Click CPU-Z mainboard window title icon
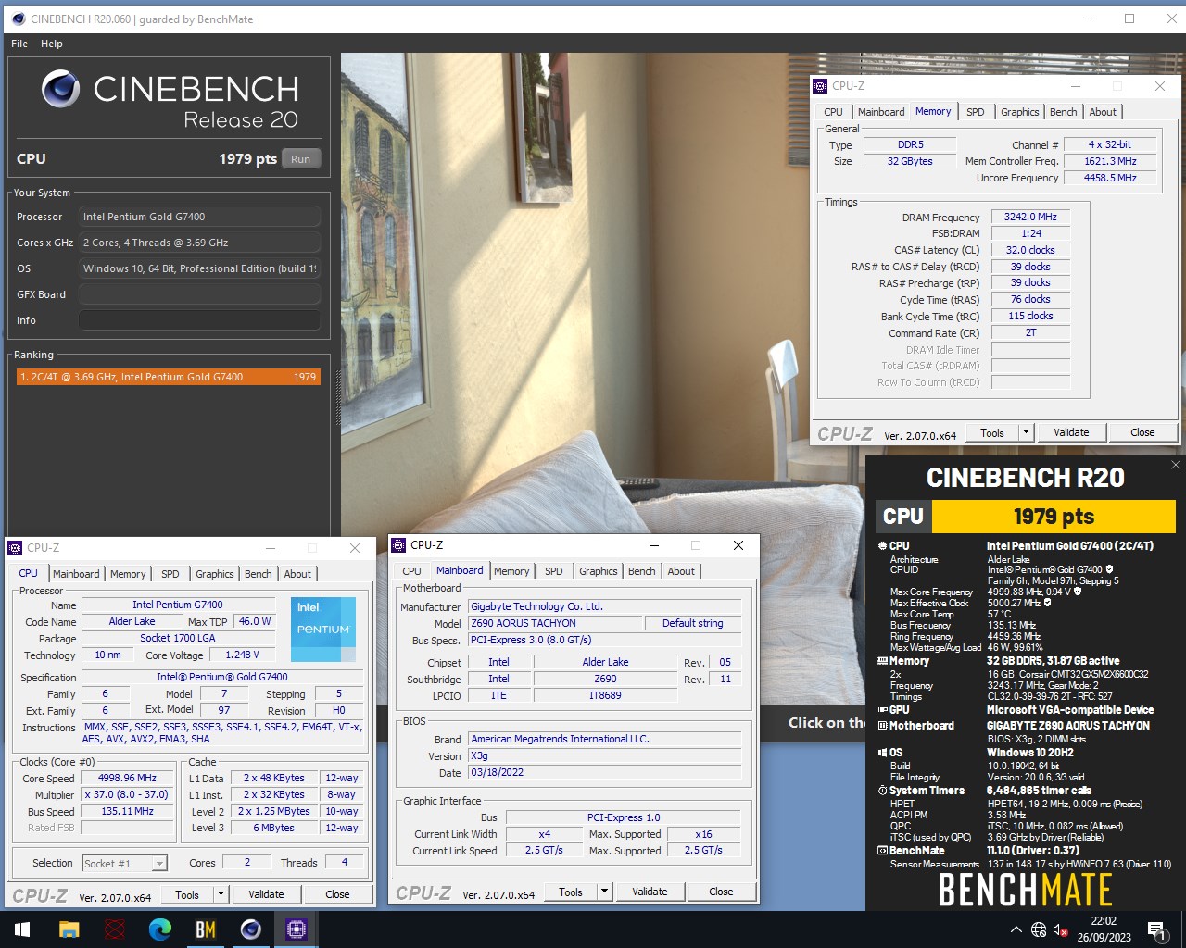Screen dimensions: 1186x948 coord(398,545)
